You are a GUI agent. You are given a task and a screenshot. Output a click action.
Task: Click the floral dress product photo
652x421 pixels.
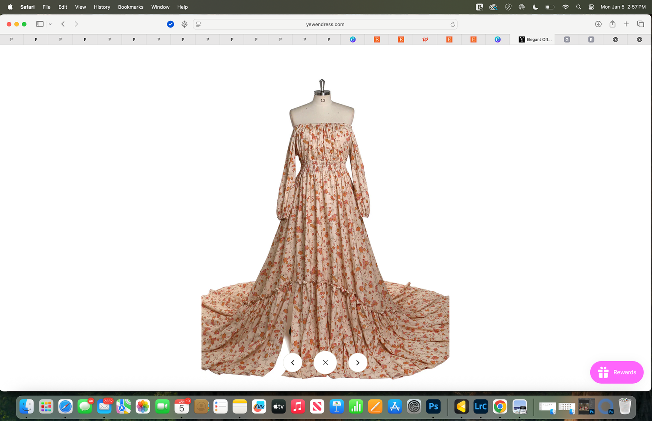click(325, 229)
